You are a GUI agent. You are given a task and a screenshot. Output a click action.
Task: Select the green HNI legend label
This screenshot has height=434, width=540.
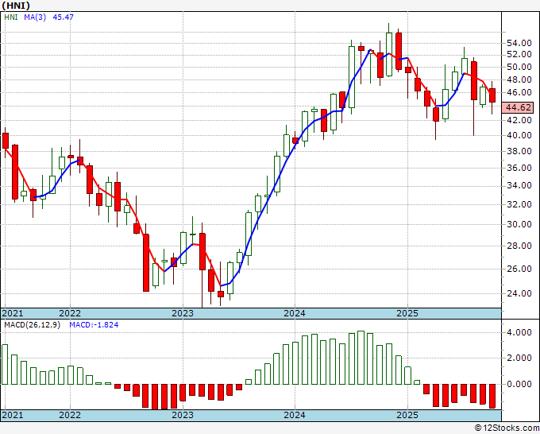(x=11, y=17)
